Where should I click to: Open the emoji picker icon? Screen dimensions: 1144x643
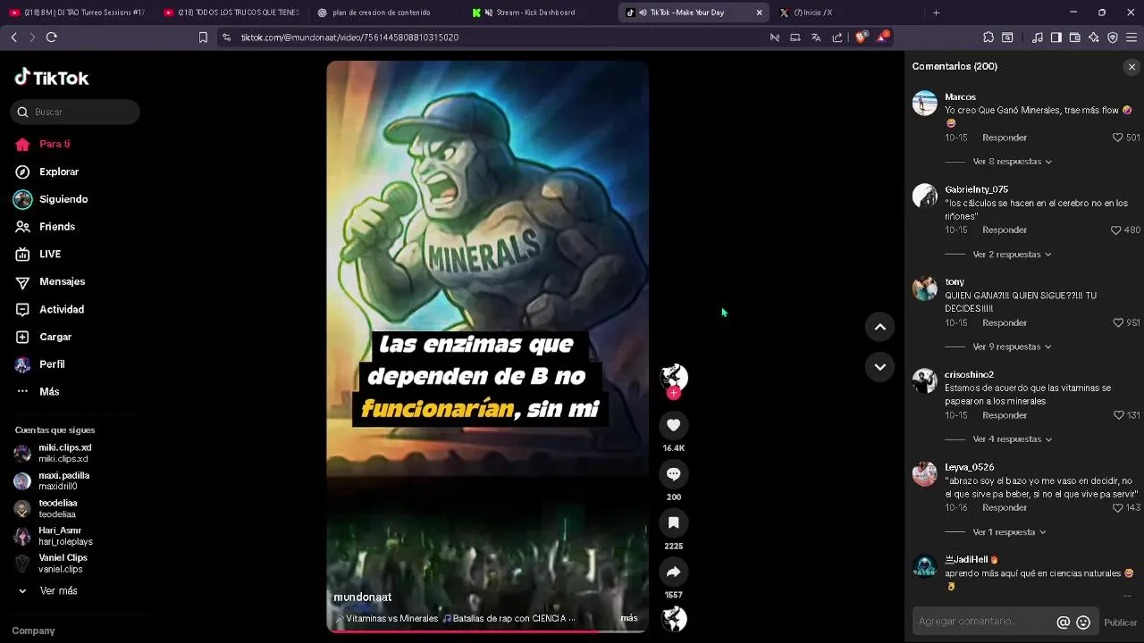tap(1083, 622)
